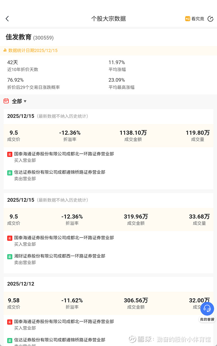Tap the 42天 近10年折价天数 statistic
The width and height of the screenshot is (217, 346).
click(x=13, y=62)
